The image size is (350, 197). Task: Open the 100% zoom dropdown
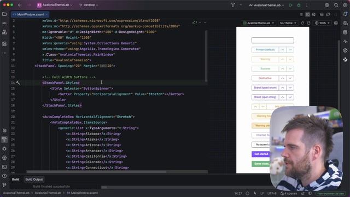click(x=322, y=23)
